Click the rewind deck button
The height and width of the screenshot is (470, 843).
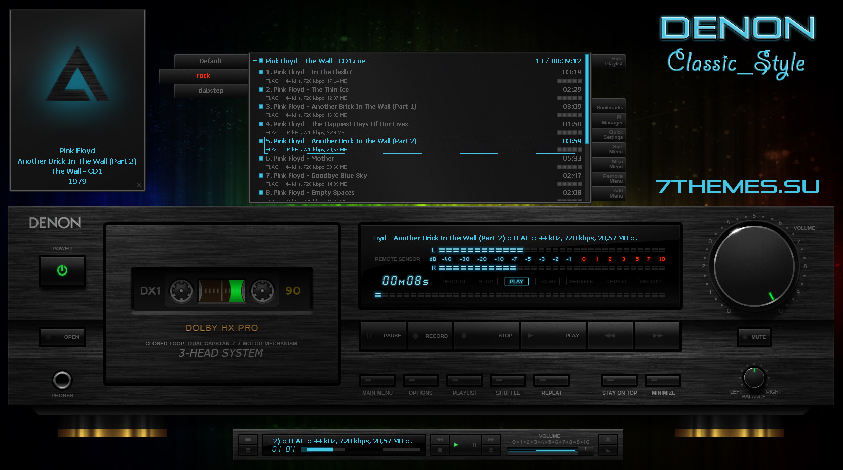pos(610,336)
